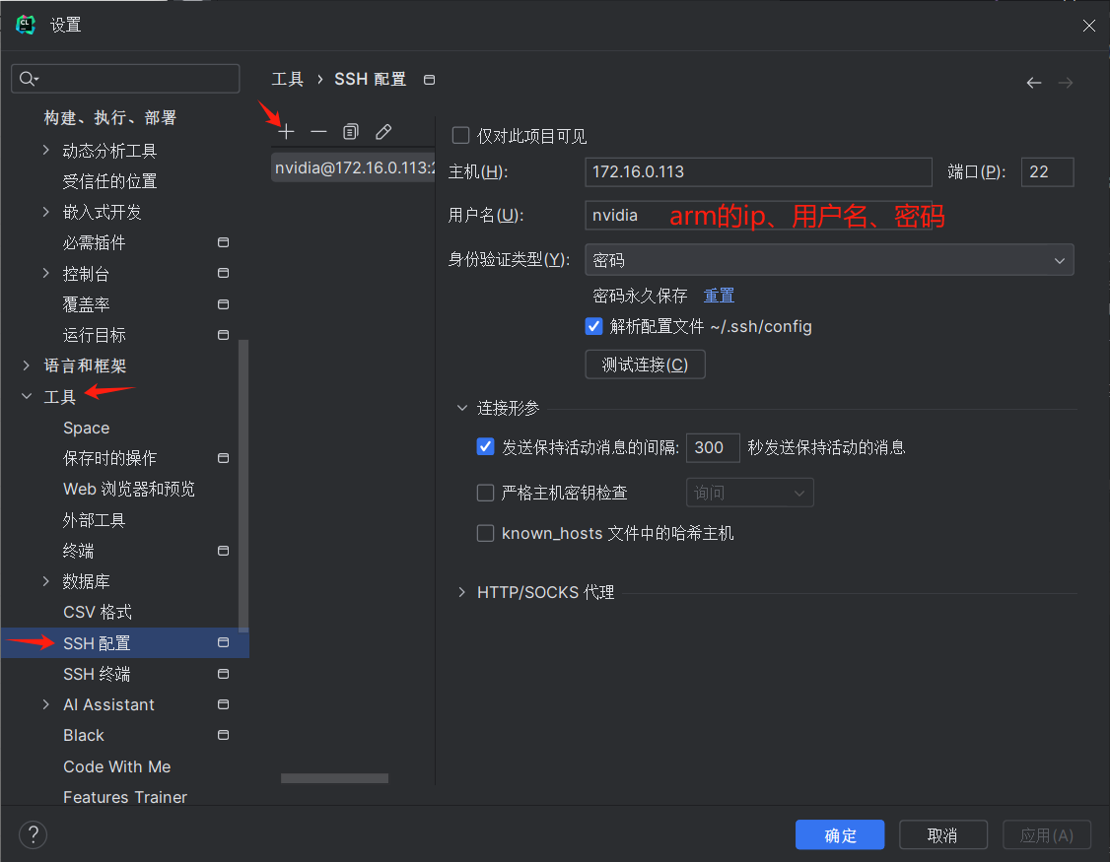Viewport: 1110px width, 862px height.
Task: Click the 用户名 field showing nvidia
Action: 758,215
